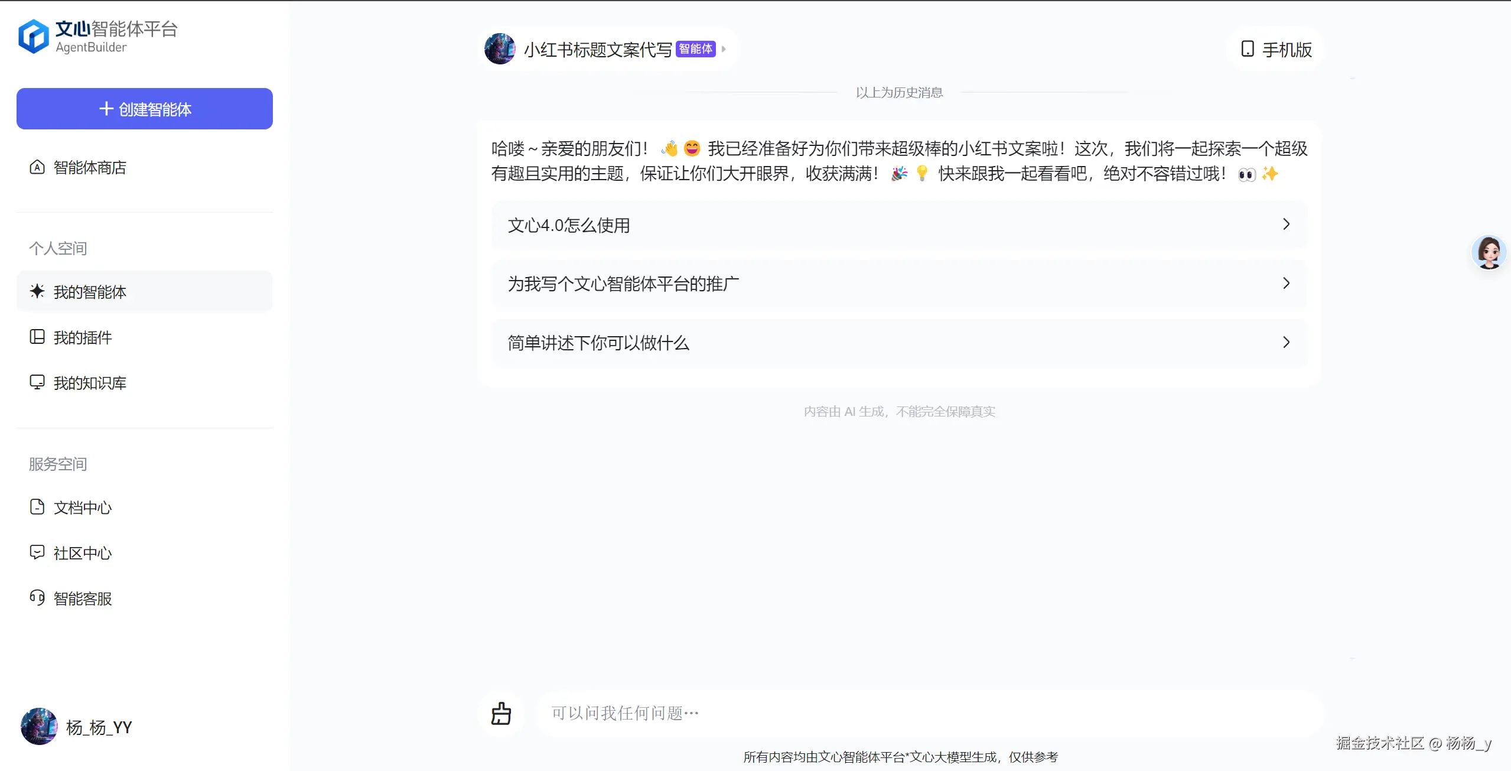
Task: Click the 创建智能体 button
Action: pyautogui.click(x=145, y=109)
